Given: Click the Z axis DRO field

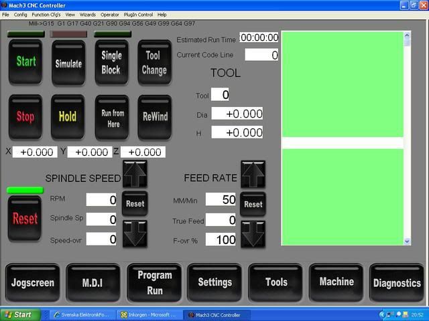Looking at the screenshot, I should pos(143,152).
